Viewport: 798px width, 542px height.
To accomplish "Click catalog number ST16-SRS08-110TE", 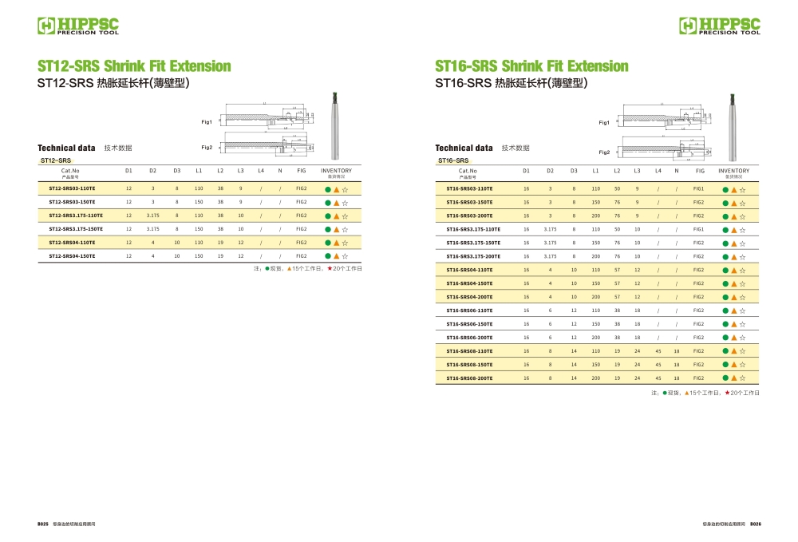I will pyautogui.click(x=469, y=351).
